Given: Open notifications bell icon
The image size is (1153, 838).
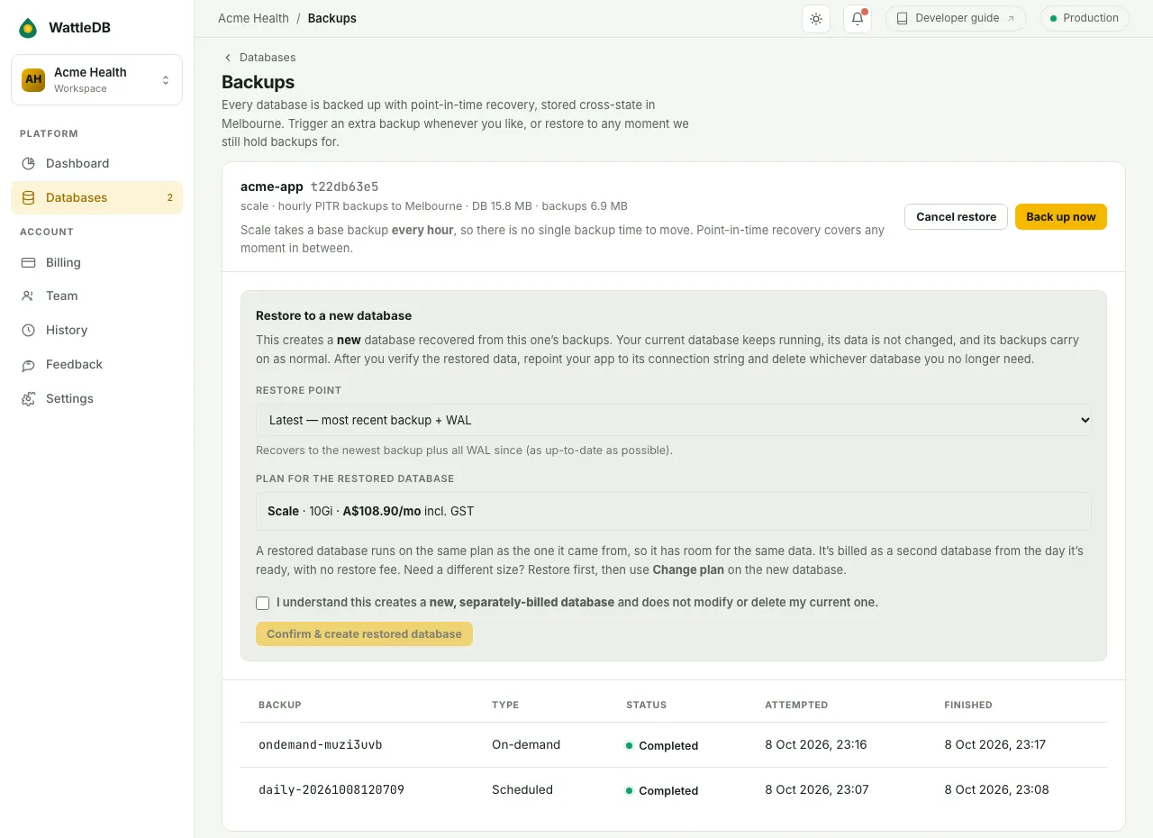Looking at the screenshot, I should click(x=858, y=18).
